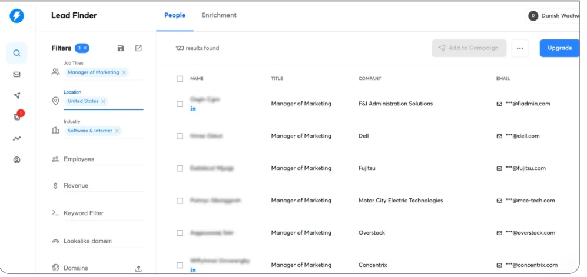Click the NAME column header
Screen dimensions: 587x277
pyautogui.click(x=197, y=79)
